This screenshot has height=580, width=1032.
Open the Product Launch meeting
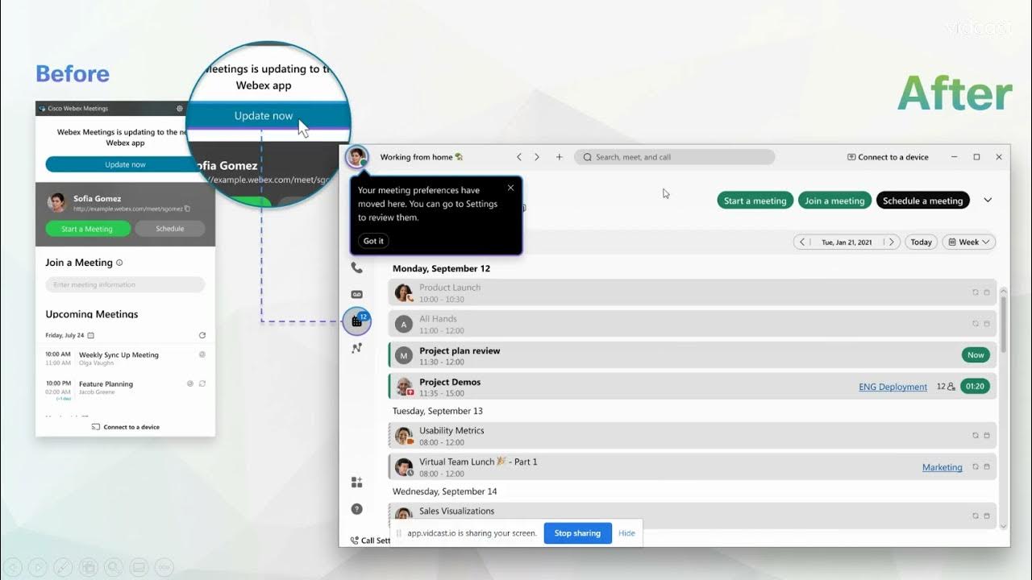(x=693, y=293)
